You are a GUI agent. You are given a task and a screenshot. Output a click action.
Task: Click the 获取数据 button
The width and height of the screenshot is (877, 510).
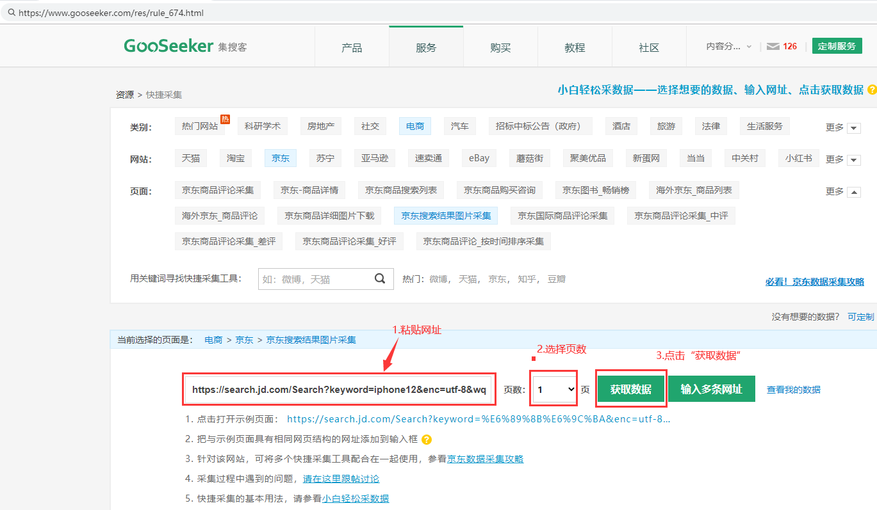(631, 389)
